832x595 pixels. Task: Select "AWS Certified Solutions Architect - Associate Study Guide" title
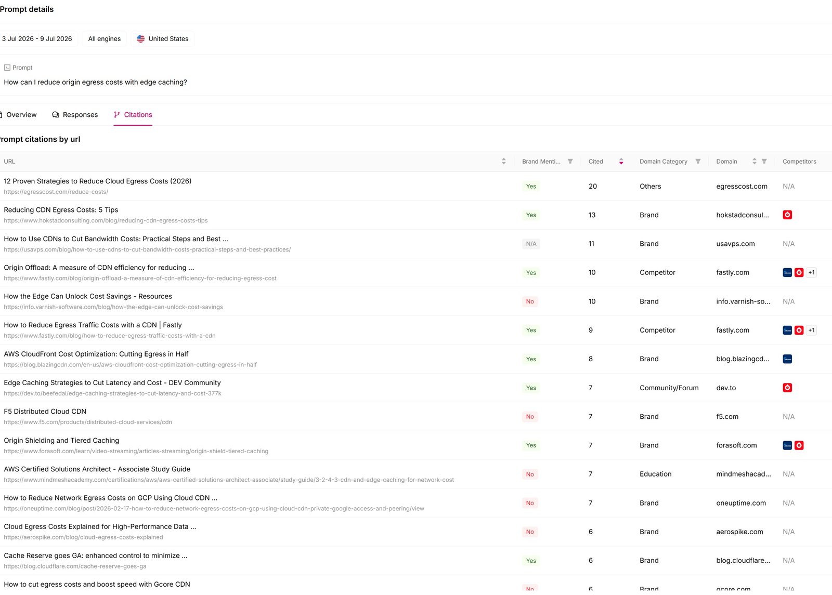pos(97,469)
